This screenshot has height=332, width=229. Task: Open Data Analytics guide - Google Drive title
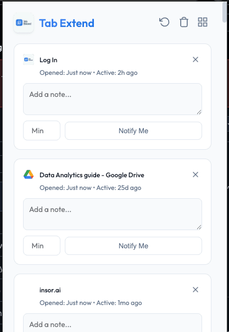click(x=92, y=175)
